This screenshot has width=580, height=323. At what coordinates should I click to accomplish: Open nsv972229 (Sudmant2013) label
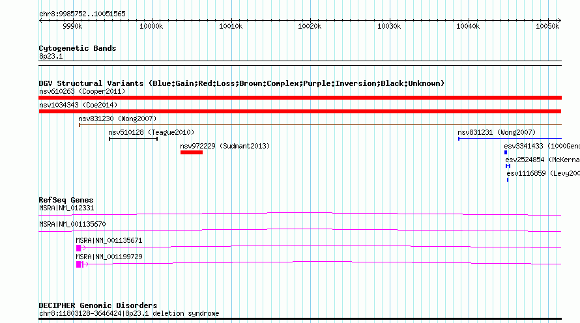click(x=225, y=146)
